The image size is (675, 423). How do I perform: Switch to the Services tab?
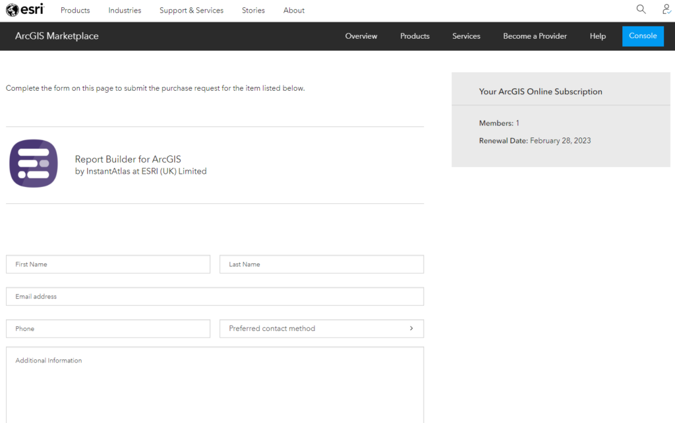pos(466,36)
